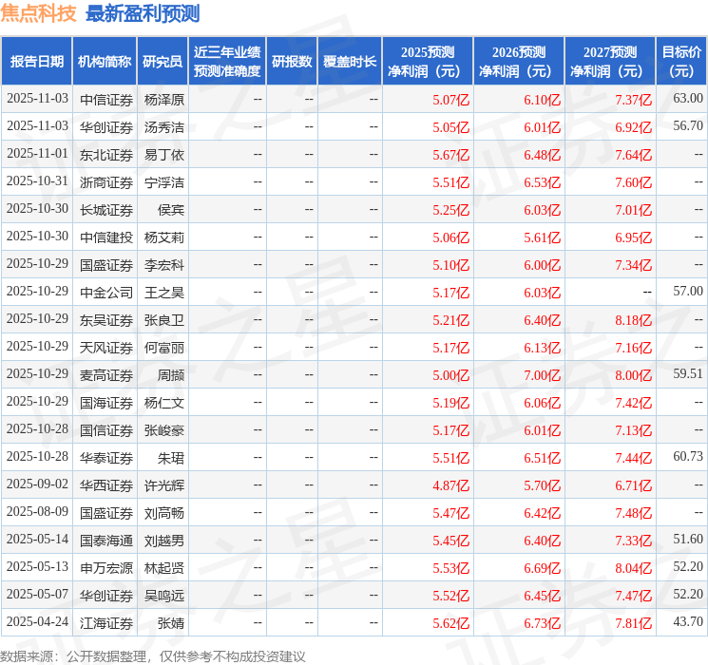Click the 近三年业绩预测准确度 column header
The image size is (708, 665).
(x=227, y=62)
